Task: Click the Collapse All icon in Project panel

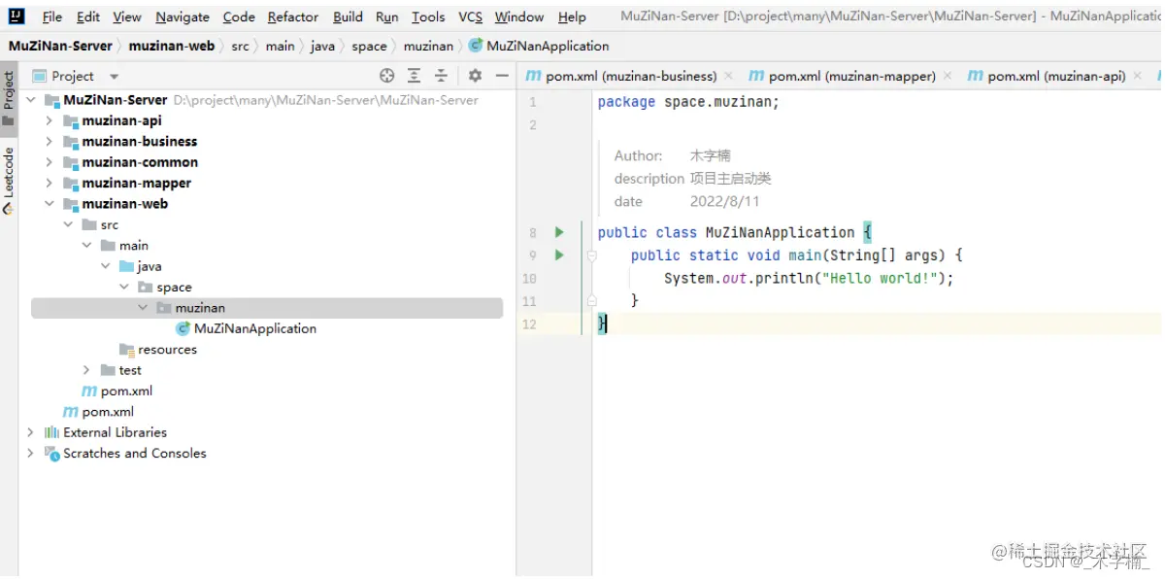Action: (x=441, y=76)
